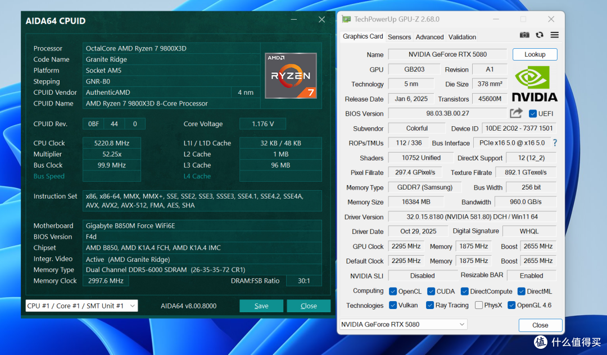Toggle the Vulkan checkbox
Image resolution: width=607 pixels, height=355 pixels.
pyautogui.click(x=393, y=305)
